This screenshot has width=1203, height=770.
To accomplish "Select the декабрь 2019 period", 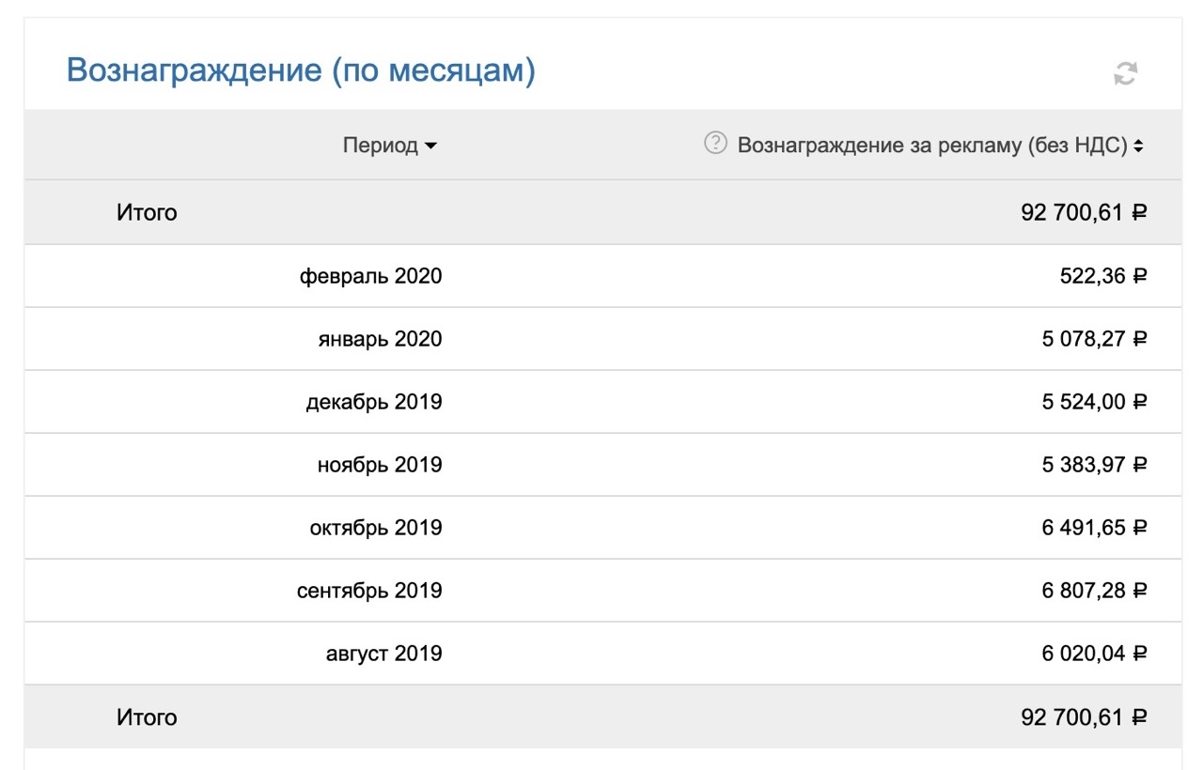I will (374, 402).
